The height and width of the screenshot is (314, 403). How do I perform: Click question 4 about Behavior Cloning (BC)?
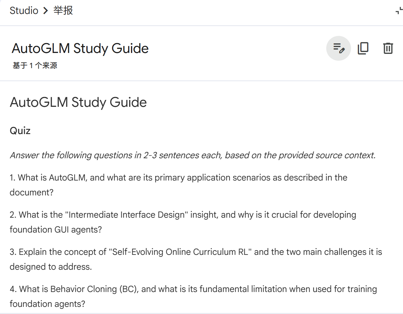point(193,296)
